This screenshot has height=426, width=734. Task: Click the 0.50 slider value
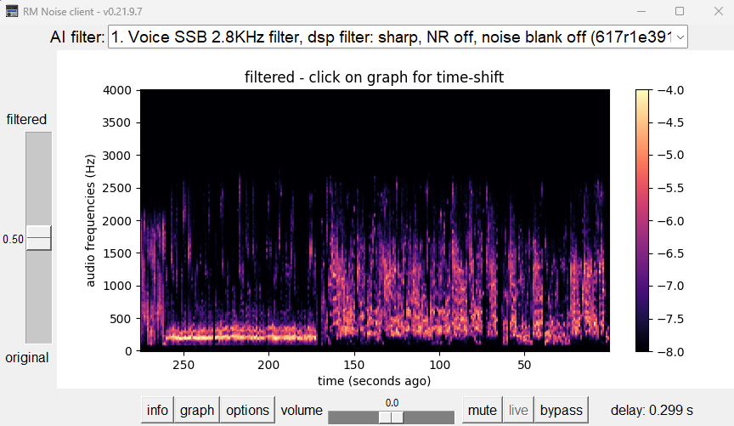tap(13, 239)
